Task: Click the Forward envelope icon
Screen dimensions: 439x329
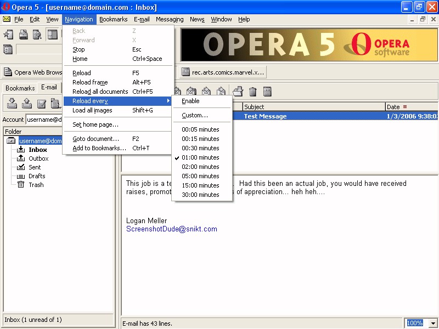Action: click(x=206, y=91)
